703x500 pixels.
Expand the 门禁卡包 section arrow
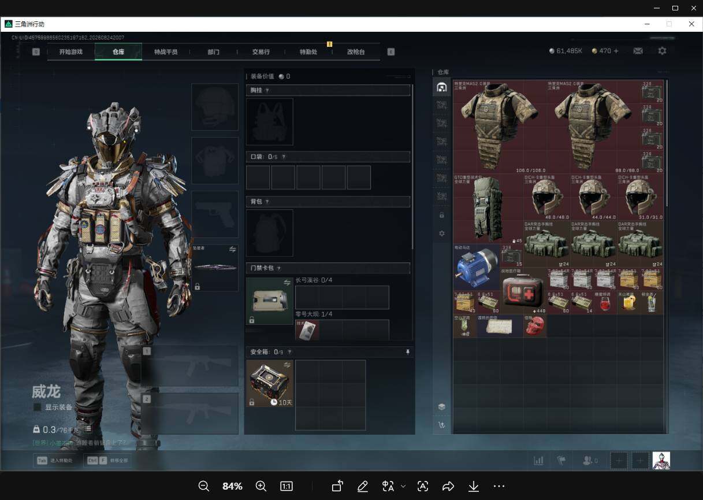(x=279, y=268)
